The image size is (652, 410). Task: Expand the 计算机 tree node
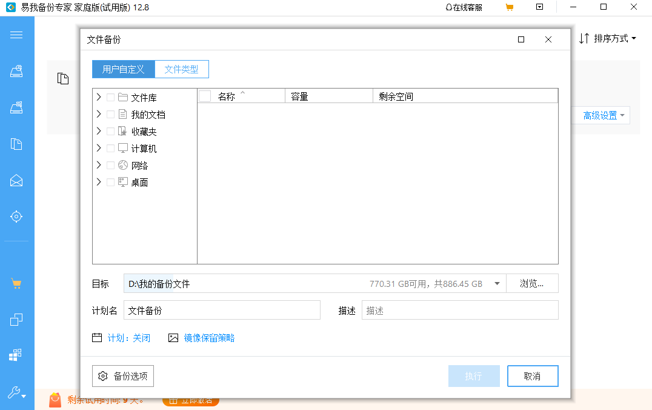pyautogui.click(x=99, y=148)
